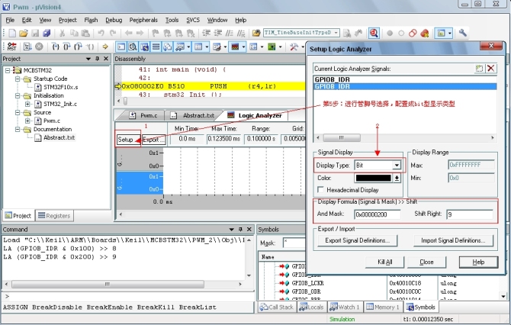
Task: Open the Display Type dropdown
Action: point(397,166)
